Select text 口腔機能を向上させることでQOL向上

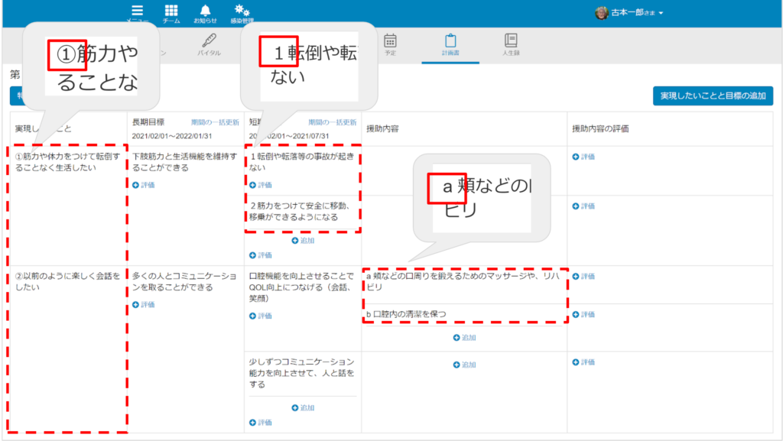[x=301, y=287]
